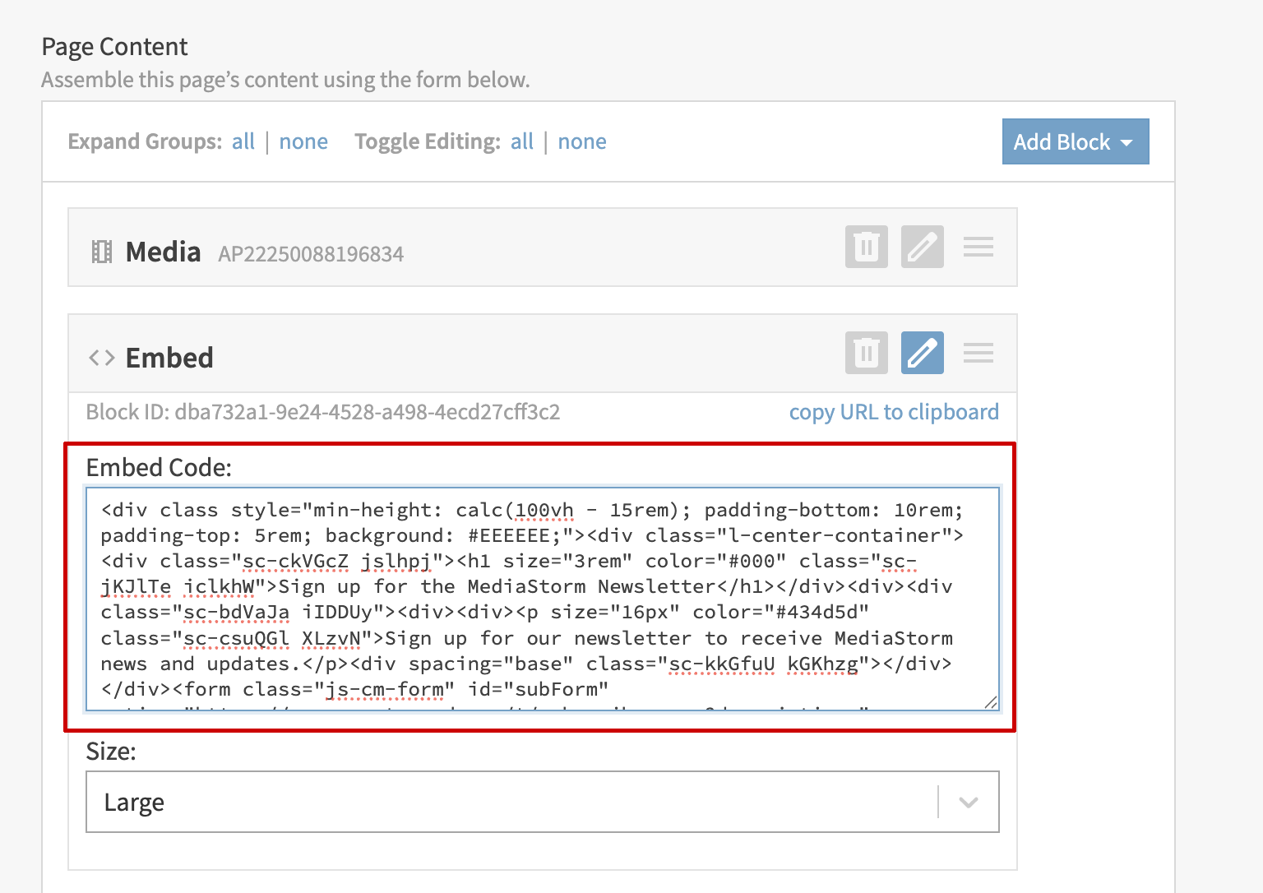
Task: Click the Embed code brackets icon
Action: pos(102,358)
